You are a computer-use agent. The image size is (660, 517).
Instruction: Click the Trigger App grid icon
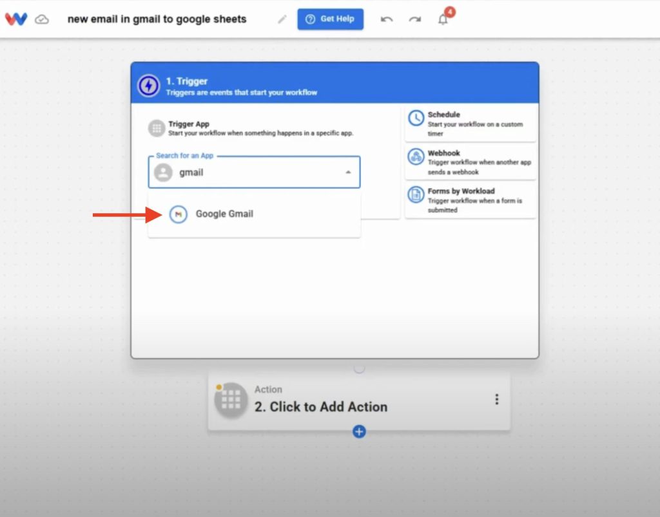157,128
